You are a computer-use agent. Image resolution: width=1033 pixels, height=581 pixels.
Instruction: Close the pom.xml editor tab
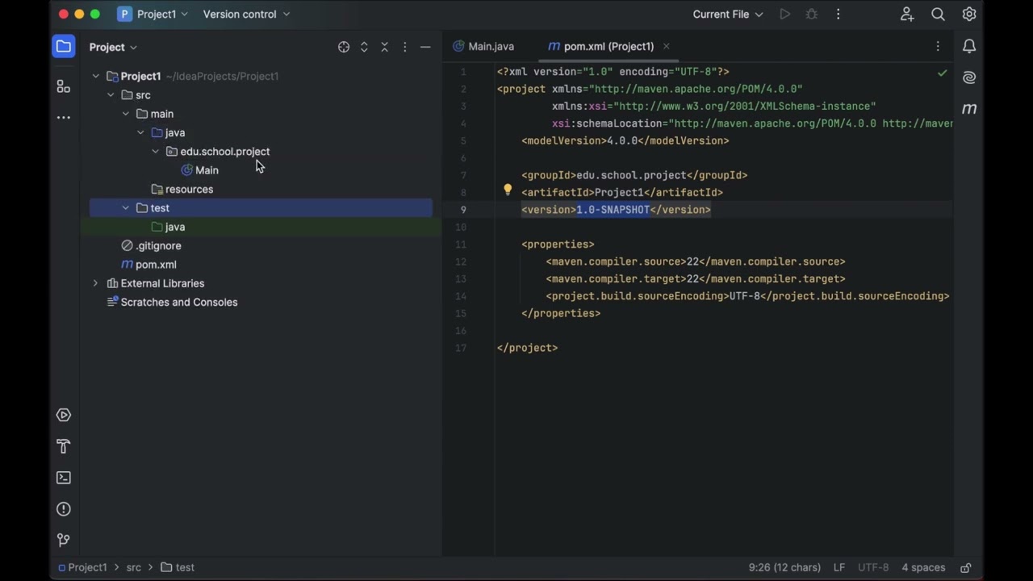pyautogui.click(x=666, y=47)
